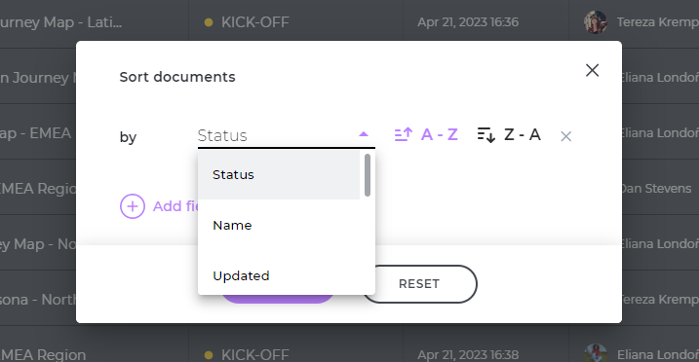The image size is (699, 362).
Task: Click the RESET button
Action: [419, 284]
